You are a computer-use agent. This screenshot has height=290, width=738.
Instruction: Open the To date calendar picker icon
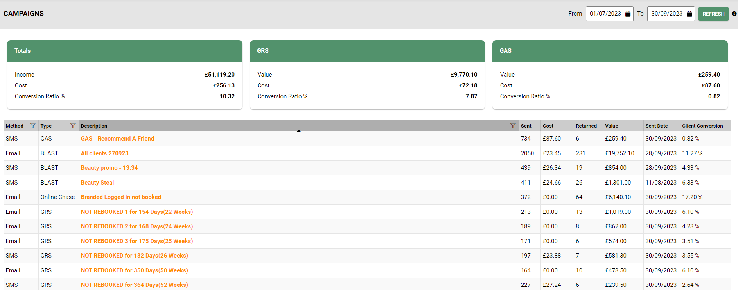point(689,14)
